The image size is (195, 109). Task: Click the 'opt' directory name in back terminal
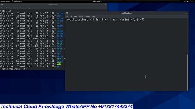pyautogui.click(x=59, y=54)
